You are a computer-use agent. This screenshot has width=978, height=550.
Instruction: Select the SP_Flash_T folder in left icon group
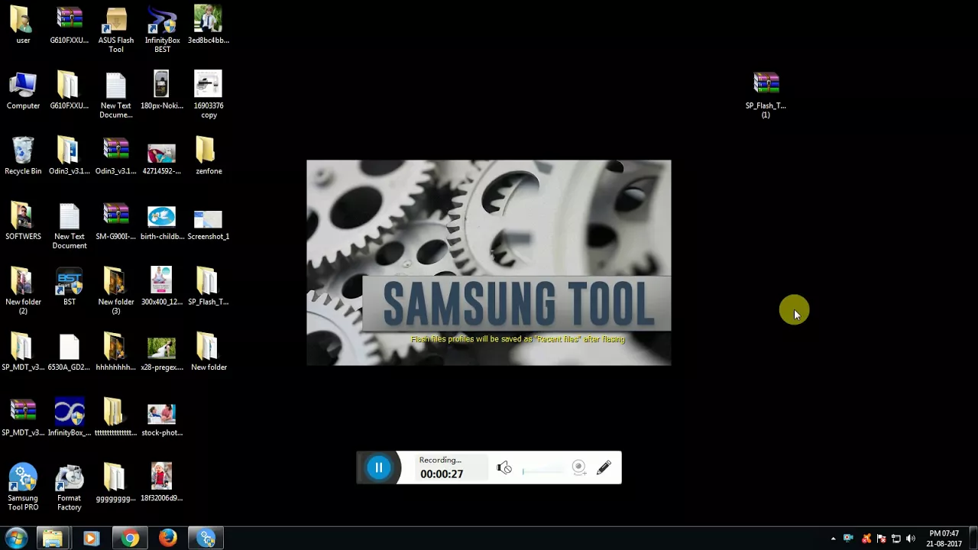(x=209, y=287)
